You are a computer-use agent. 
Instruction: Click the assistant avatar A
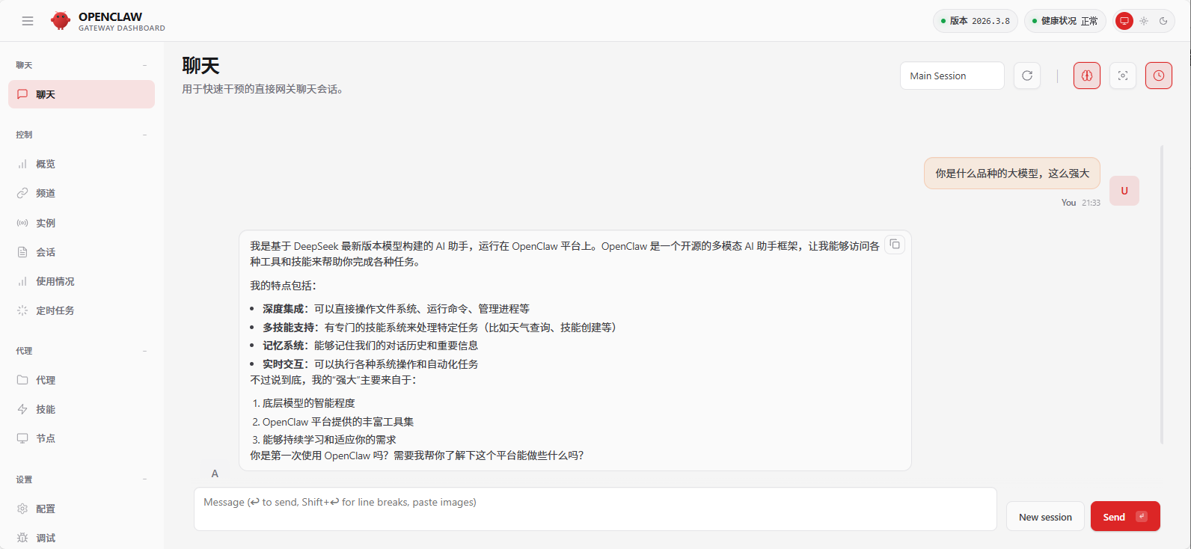click(215, 473)
